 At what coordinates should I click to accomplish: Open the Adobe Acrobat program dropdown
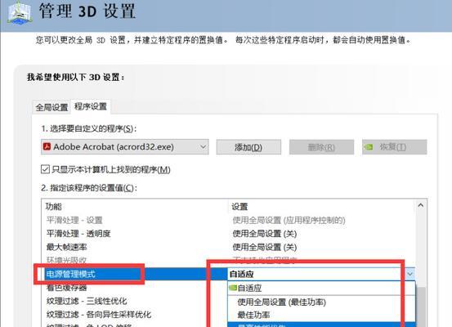pyautogui.click(x=125, y=147)
